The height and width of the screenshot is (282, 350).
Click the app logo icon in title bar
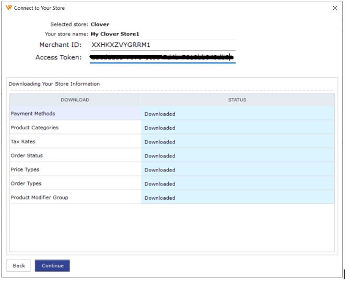8,8
